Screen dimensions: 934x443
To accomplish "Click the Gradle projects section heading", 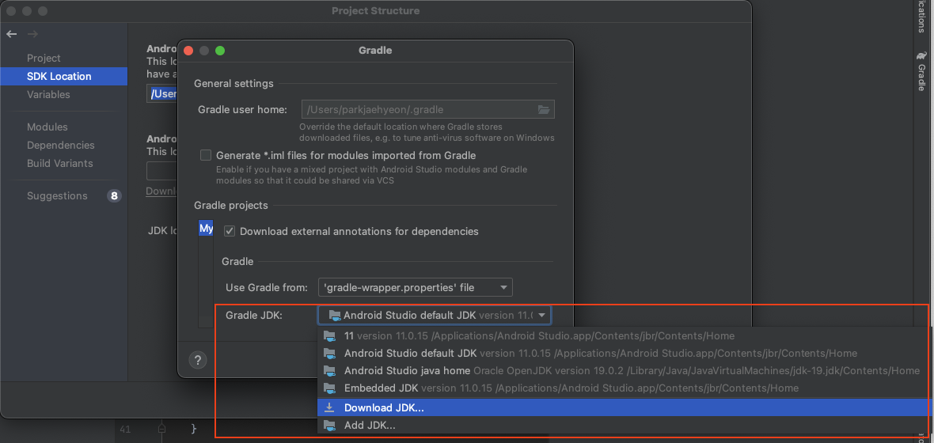I will (231, 206).
